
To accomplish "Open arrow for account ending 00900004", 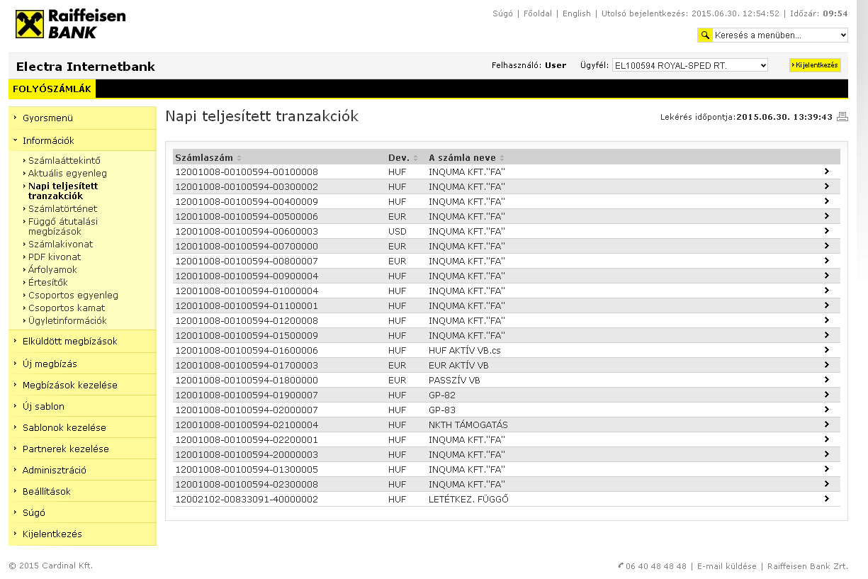I will point(826,276).
